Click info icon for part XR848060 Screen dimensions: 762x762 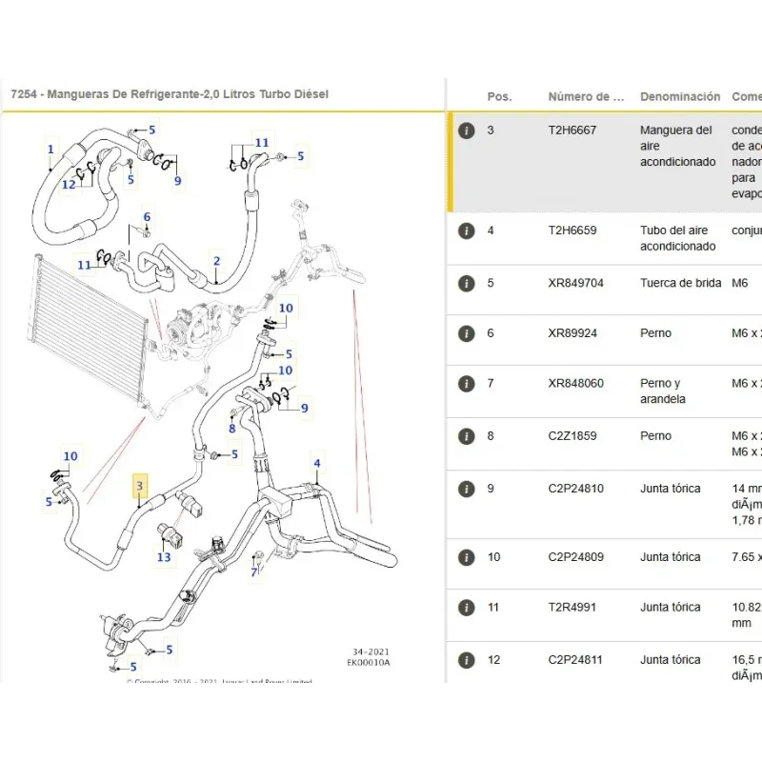466,384
